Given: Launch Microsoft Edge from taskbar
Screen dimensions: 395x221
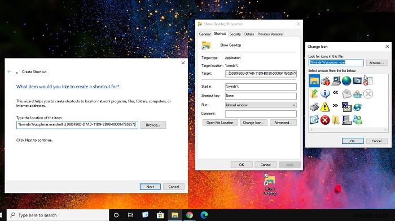Looking at the screenshot, I should point(204,215).
